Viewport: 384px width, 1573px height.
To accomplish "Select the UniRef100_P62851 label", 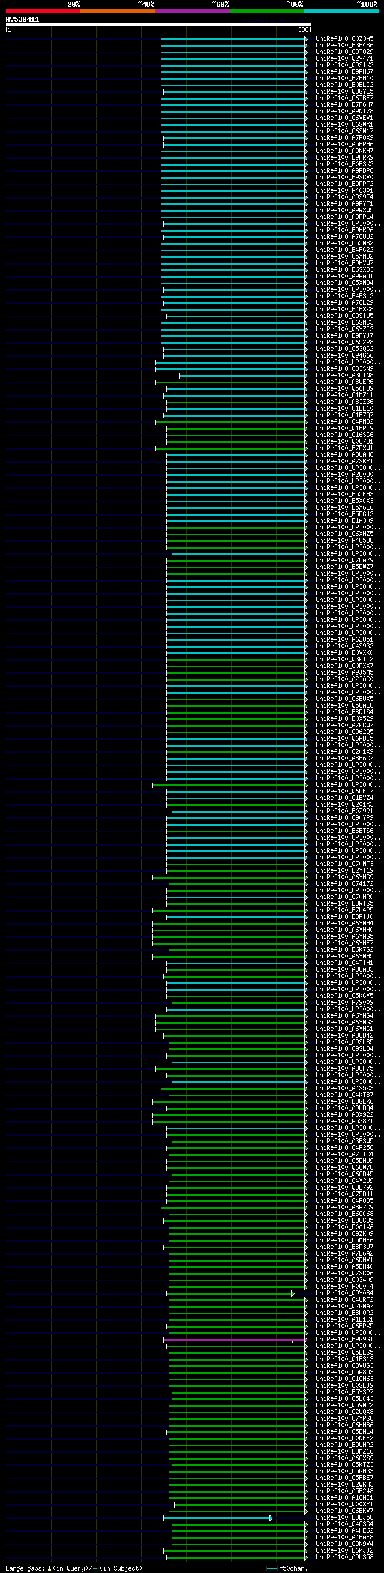I will (344, 640).
